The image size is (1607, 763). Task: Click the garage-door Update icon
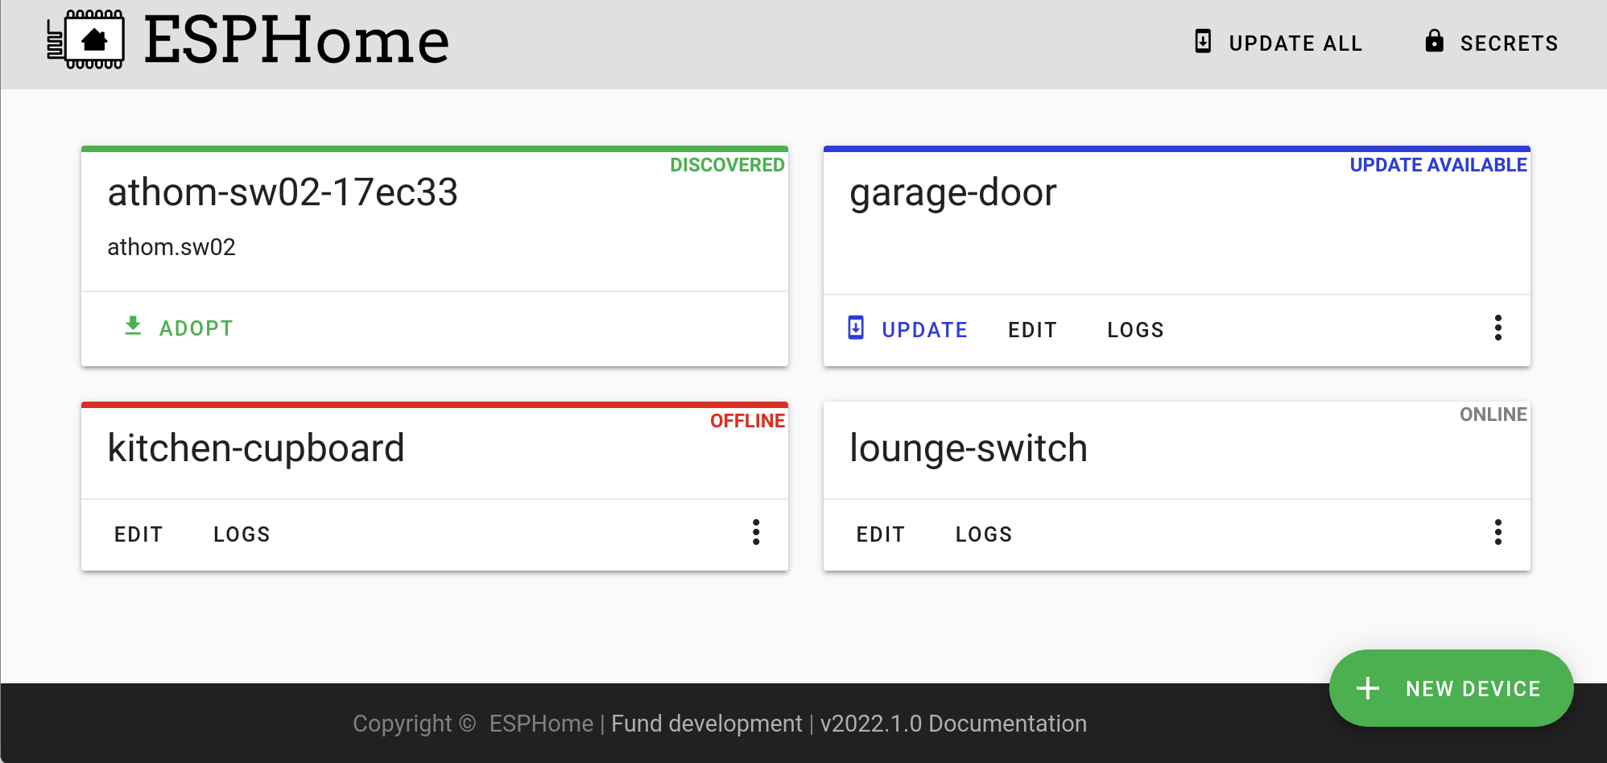point(856,328)
